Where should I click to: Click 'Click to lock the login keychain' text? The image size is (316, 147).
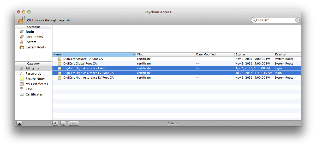(49, 20)
